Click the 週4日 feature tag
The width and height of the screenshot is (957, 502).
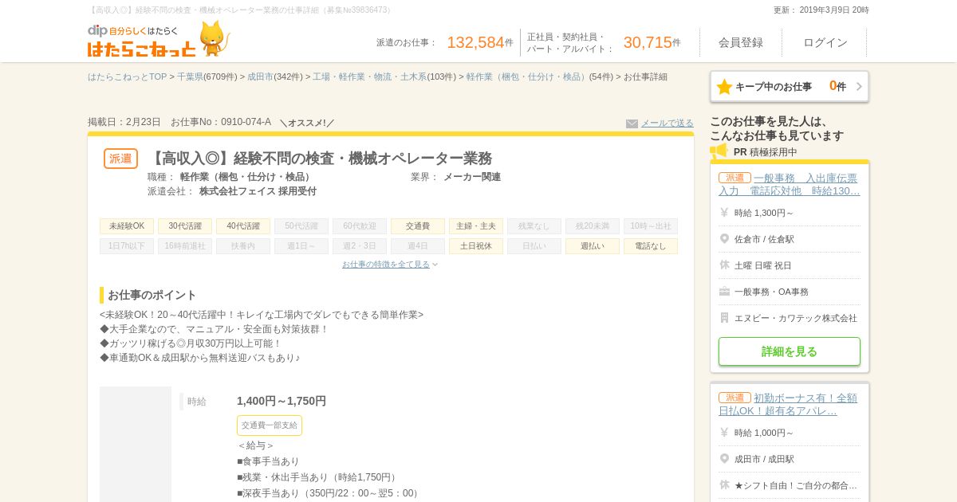coord(418,246)
